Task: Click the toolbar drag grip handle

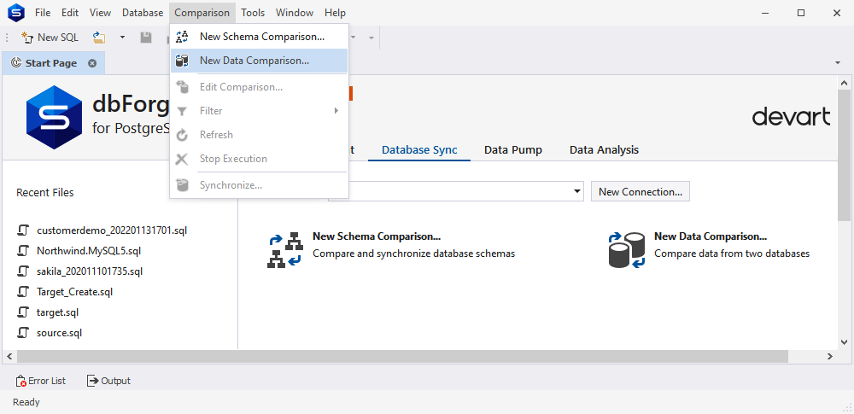Action: point(7,38)
